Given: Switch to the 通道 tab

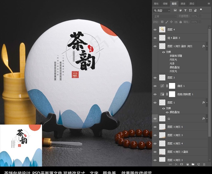Looking at the screenshot, I should [183, 4].
